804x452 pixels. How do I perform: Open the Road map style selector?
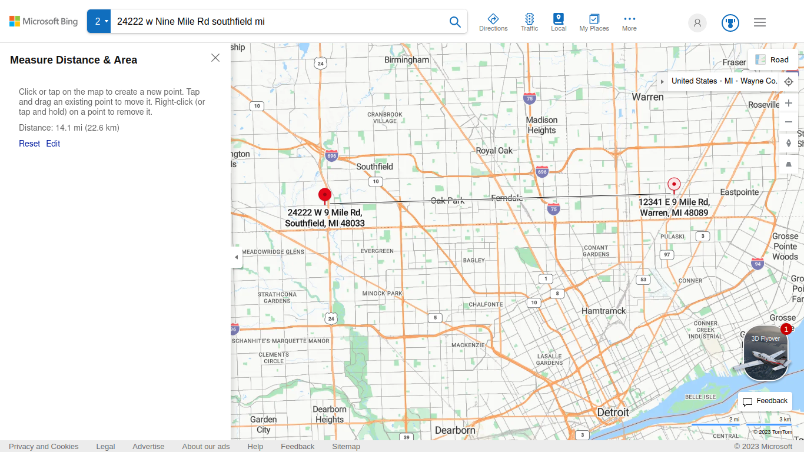(773, 59)
